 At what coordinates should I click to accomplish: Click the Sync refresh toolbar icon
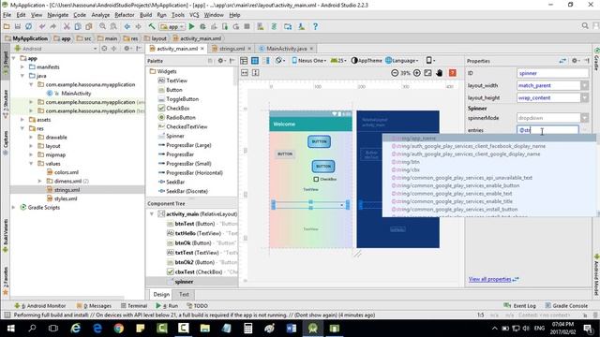pos(29,26)
